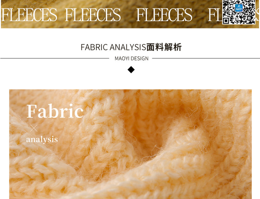Click the first FLEECES word in banner
260x199 pixels.
pos(29,15)
